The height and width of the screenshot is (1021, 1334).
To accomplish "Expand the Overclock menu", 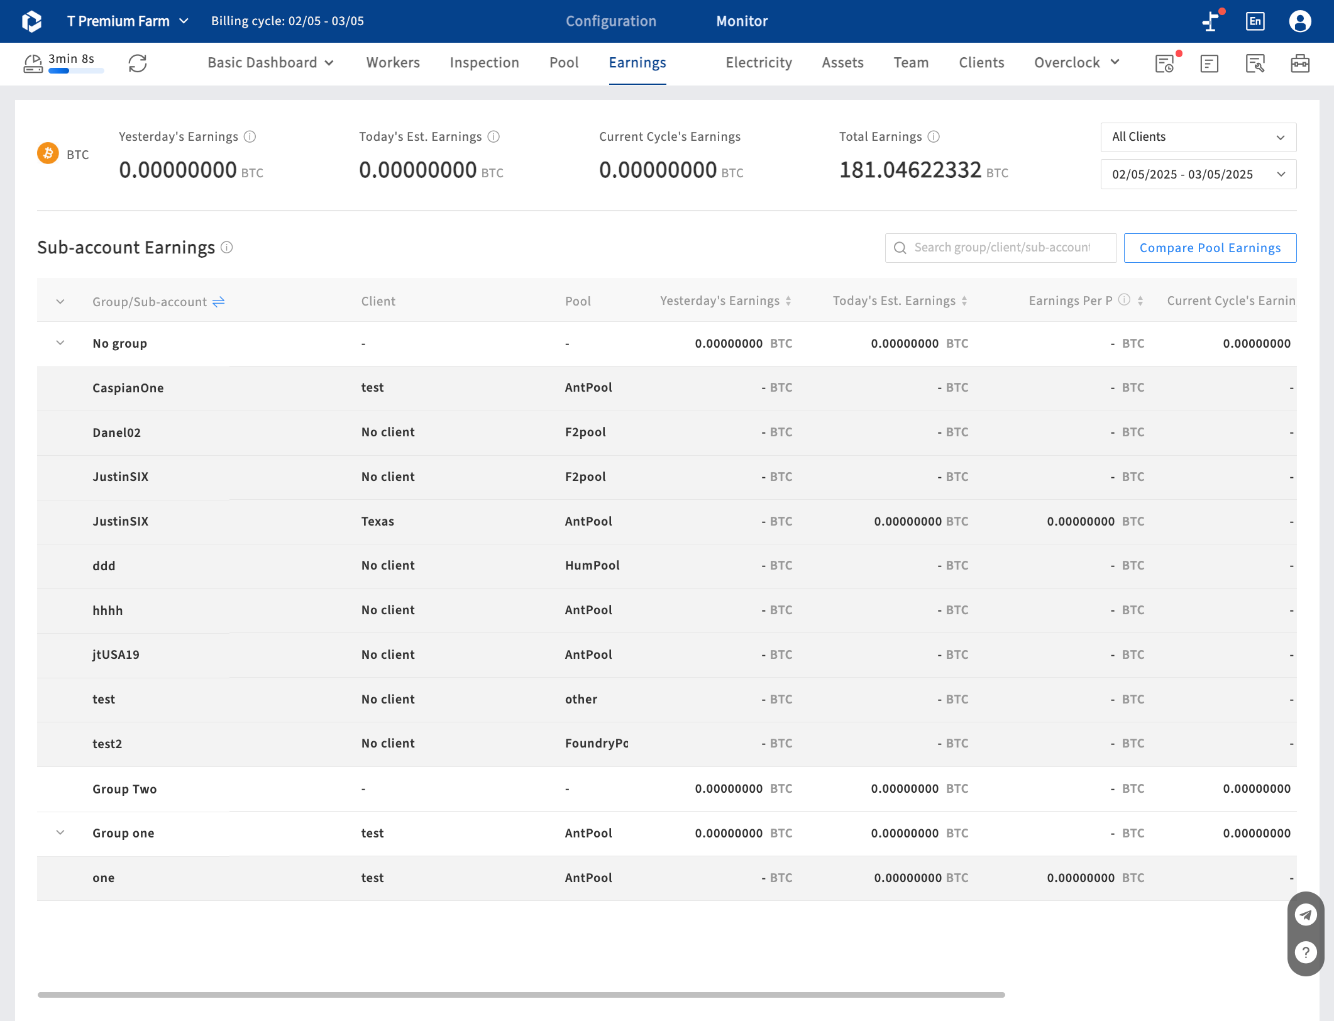I will tap(1077, 63).
